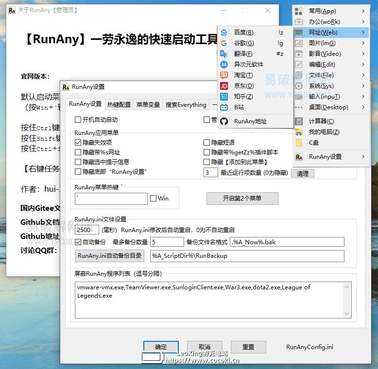The width and height of the screenshot is (378, 369).
Task: Expand the 图片(imG) submenu arrow
Action: tap(363, 43)
